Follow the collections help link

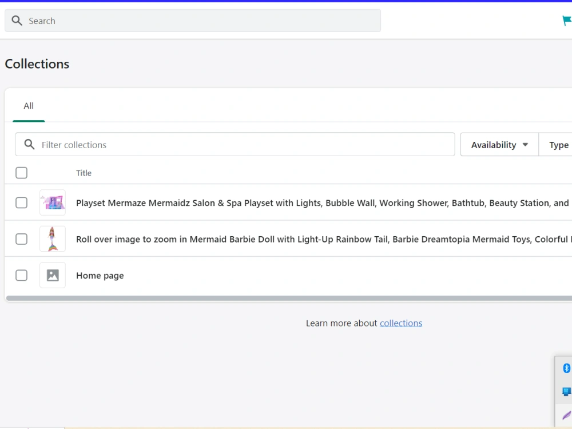[x=401, y=323]
